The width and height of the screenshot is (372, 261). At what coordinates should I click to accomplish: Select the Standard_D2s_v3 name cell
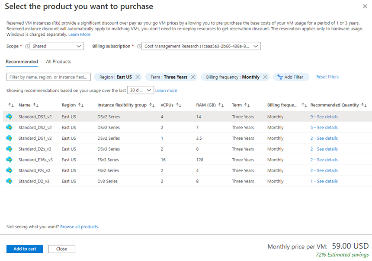pos(35,149)
